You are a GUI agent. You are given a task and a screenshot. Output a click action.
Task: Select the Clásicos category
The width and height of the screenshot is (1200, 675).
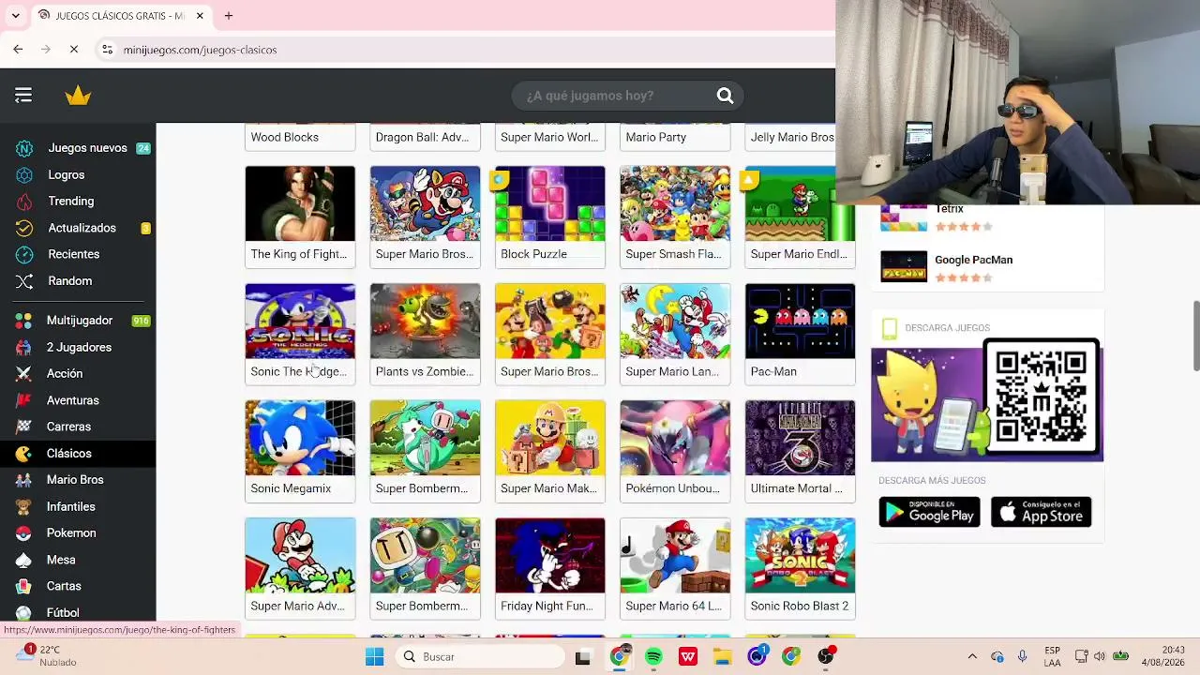point(78,453)
